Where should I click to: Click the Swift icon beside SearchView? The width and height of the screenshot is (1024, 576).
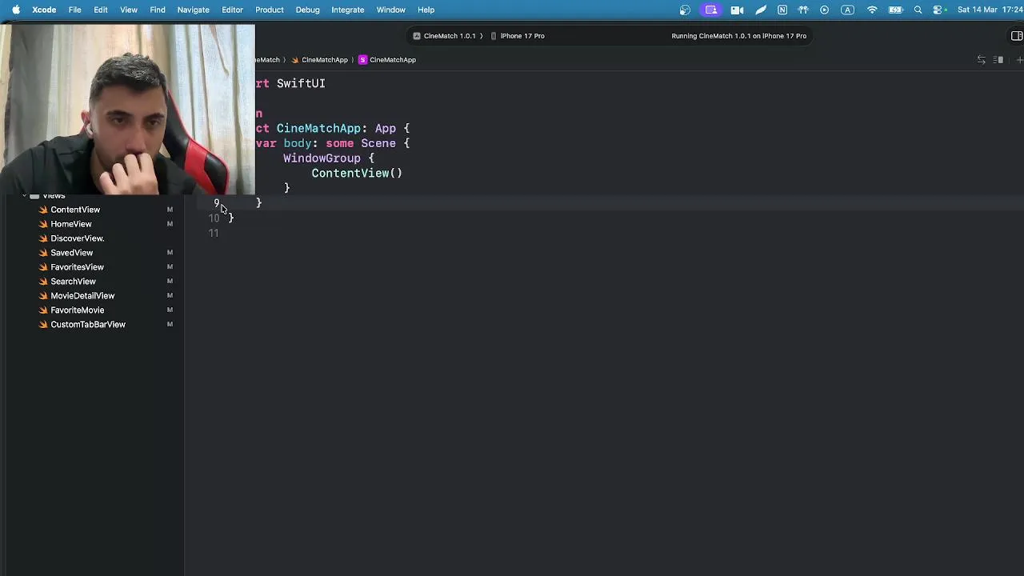[43, 282]
